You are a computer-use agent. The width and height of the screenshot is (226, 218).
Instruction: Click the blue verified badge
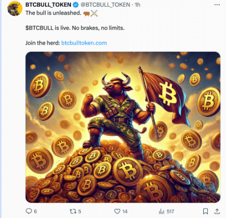click(x=76, y=5)
